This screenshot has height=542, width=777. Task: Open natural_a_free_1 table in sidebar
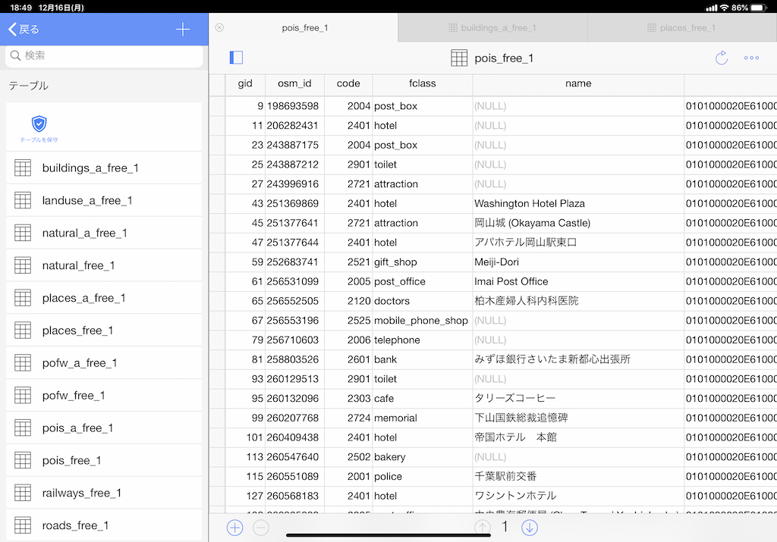(104, 233)
